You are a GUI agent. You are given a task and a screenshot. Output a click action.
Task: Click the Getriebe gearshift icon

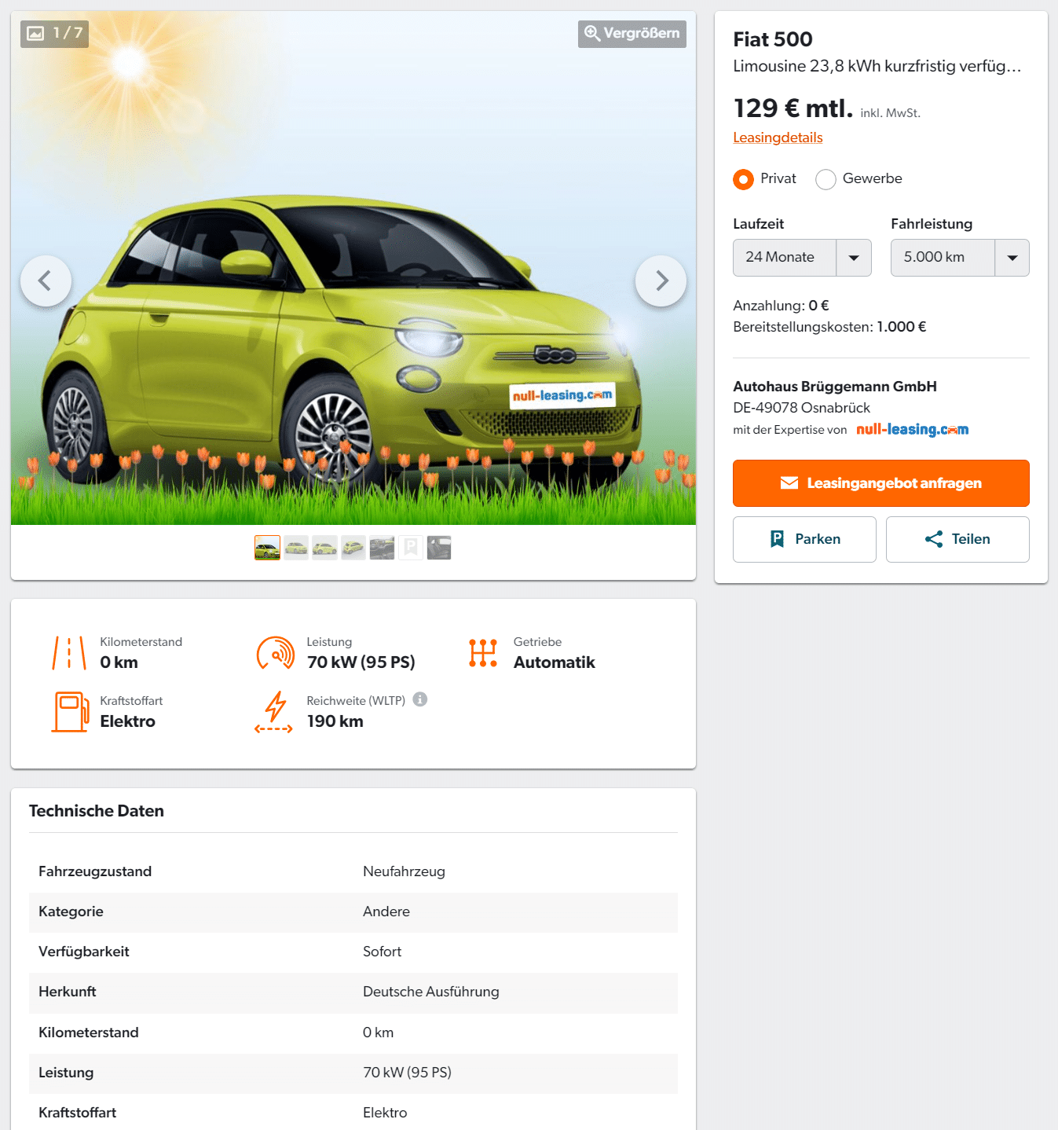483,653
